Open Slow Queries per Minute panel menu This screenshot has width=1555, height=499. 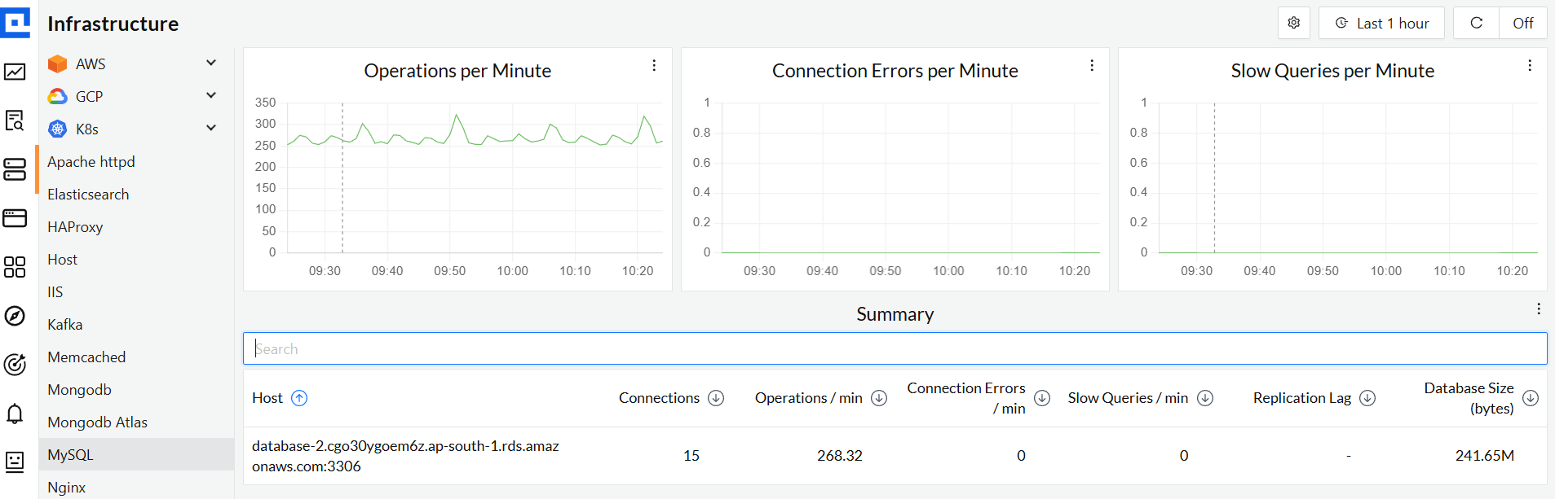pos(1530,65)
